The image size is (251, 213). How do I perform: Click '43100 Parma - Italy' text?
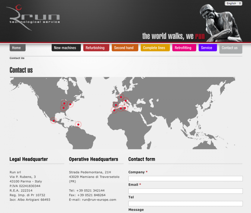pos(26,181)
